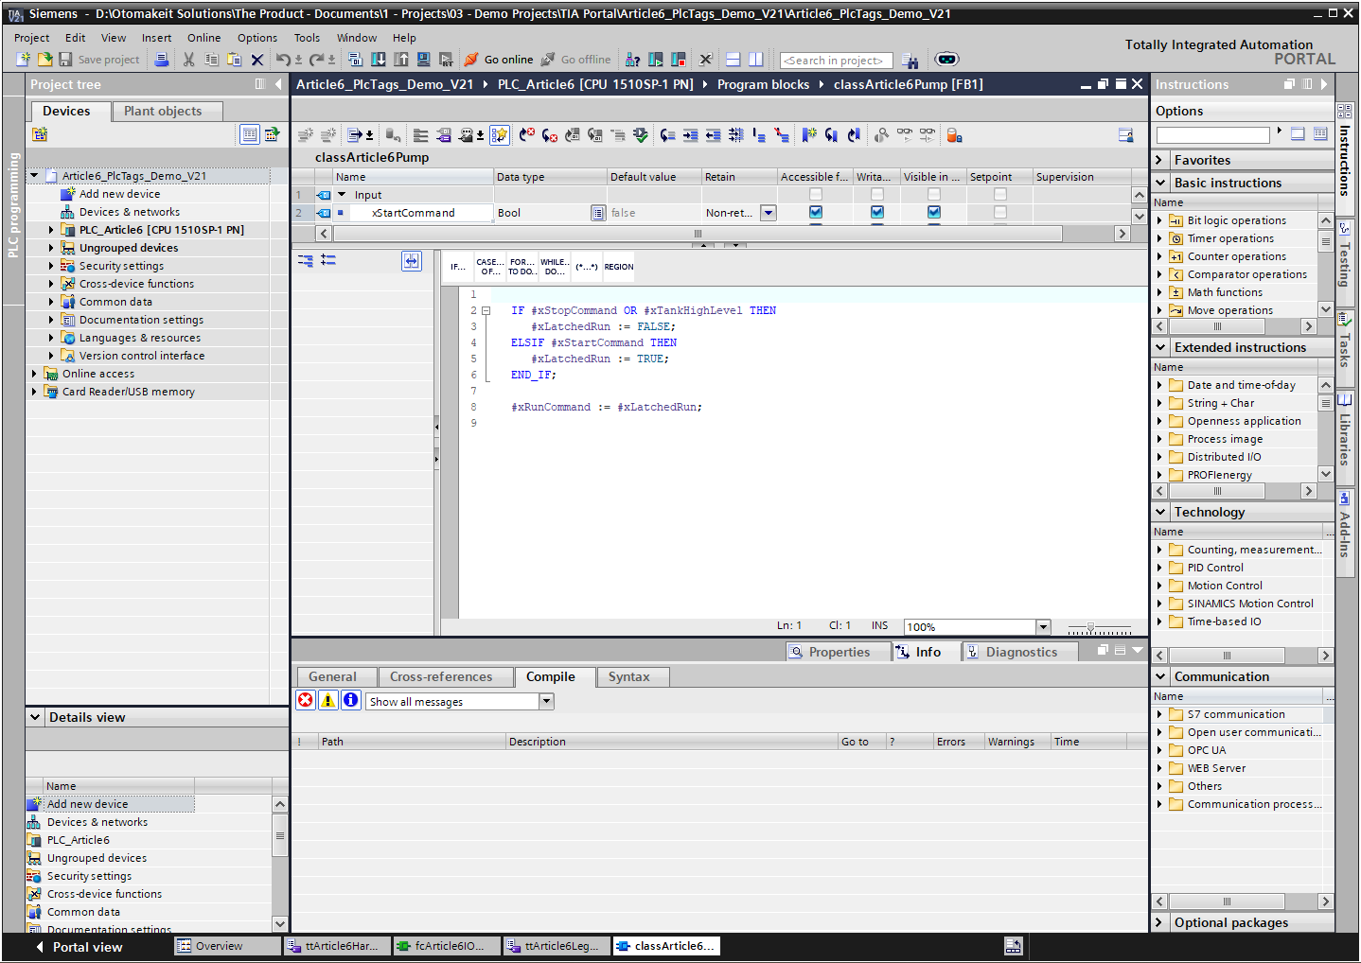Expand the Timer operations folder
The height and width of the screenshot is (963, 1361).
pyautogui.click(x=1160, y=238)
